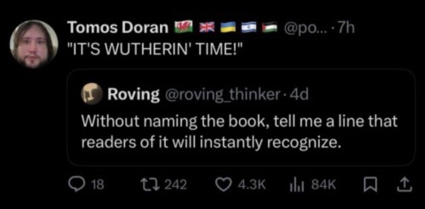Viewport: 425px width, 209px height.
Task: Click the Roving display name
Action: (133, 95)
